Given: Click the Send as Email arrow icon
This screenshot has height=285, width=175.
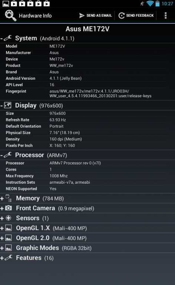Looking at the screenshot, I should coord(82,16).
